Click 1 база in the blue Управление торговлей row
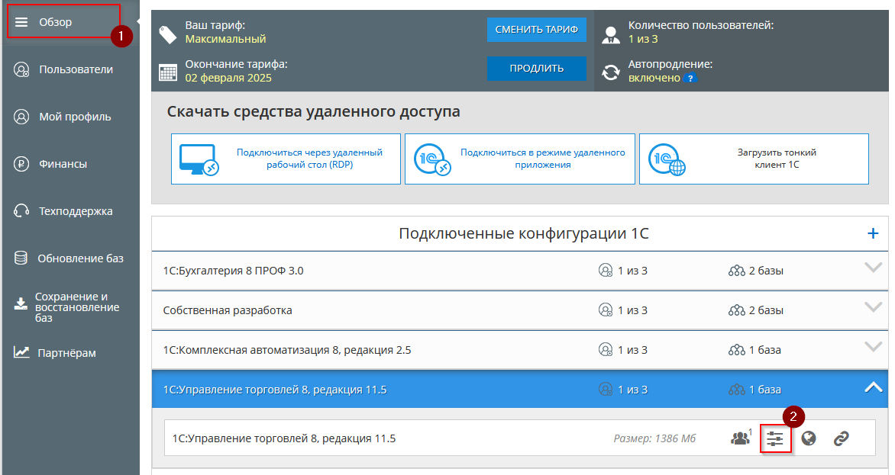Screen dimensions: 895x475 click(765, 390)
